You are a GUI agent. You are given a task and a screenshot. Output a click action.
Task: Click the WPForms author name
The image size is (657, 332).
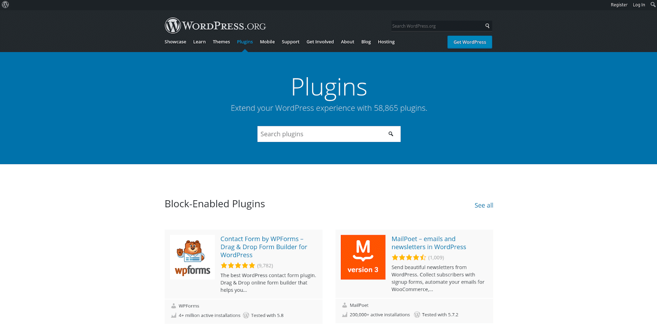[x=189, y=306]
